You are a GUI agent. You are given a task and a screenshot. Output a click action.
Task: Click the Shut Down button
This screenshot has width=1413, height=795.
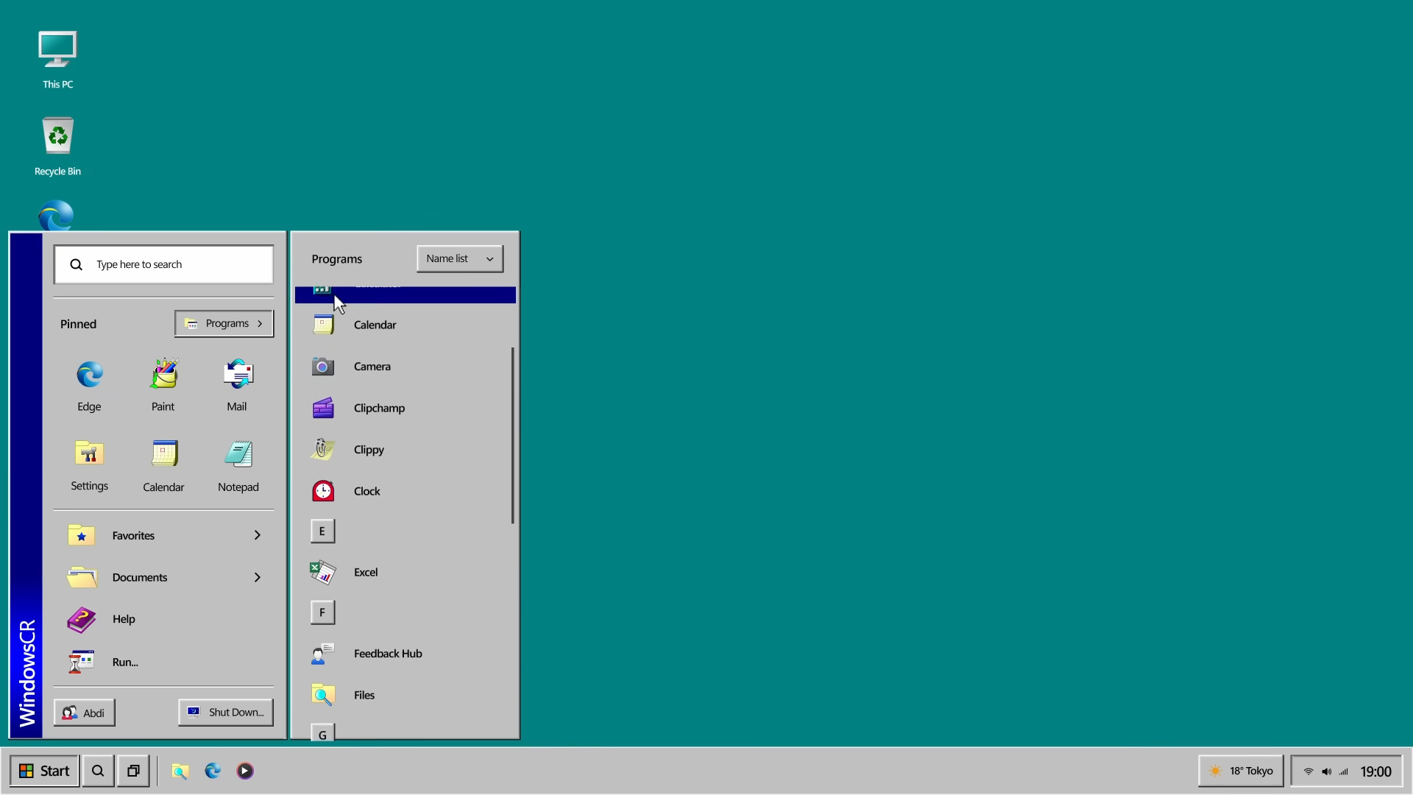coord(226,713)
